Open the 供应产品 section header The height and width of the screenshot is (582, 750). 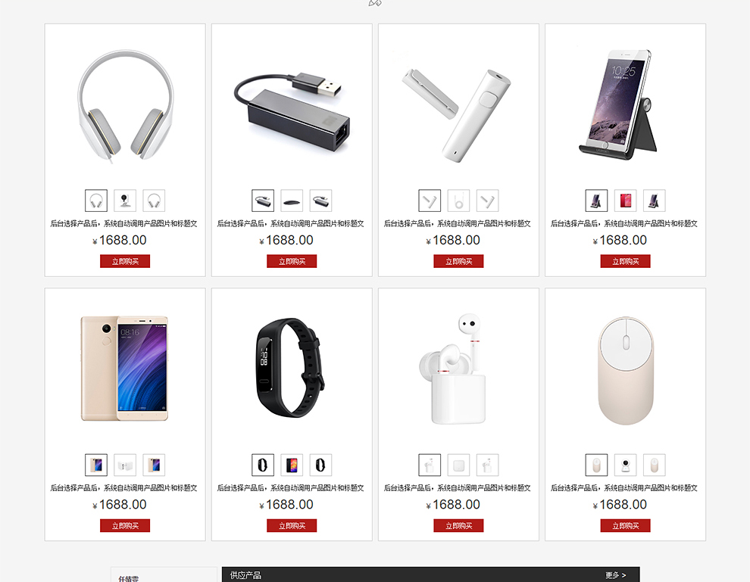pos(245,575)
